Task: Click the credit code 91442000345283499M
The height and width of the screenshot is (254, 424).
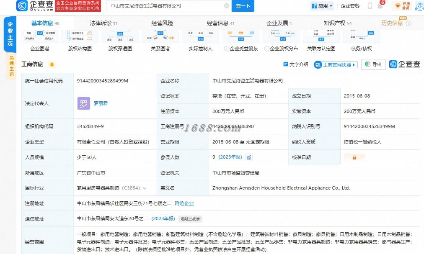Action: pyautogui.click(x=103, y=81)
